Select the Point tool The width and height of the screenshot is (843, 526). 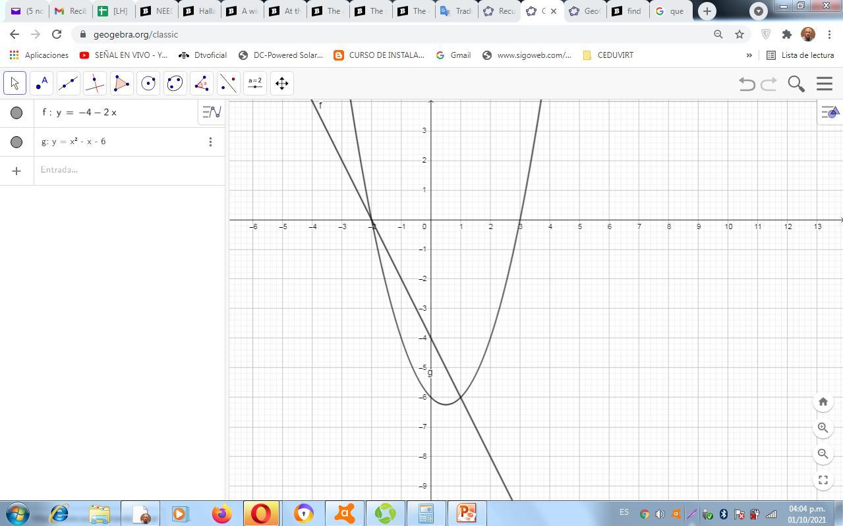42,84
